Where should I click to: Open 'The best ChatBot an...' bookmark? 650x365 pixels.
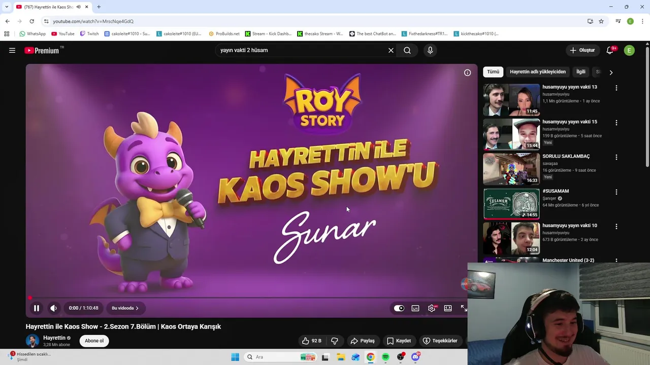tap(372, 34)
